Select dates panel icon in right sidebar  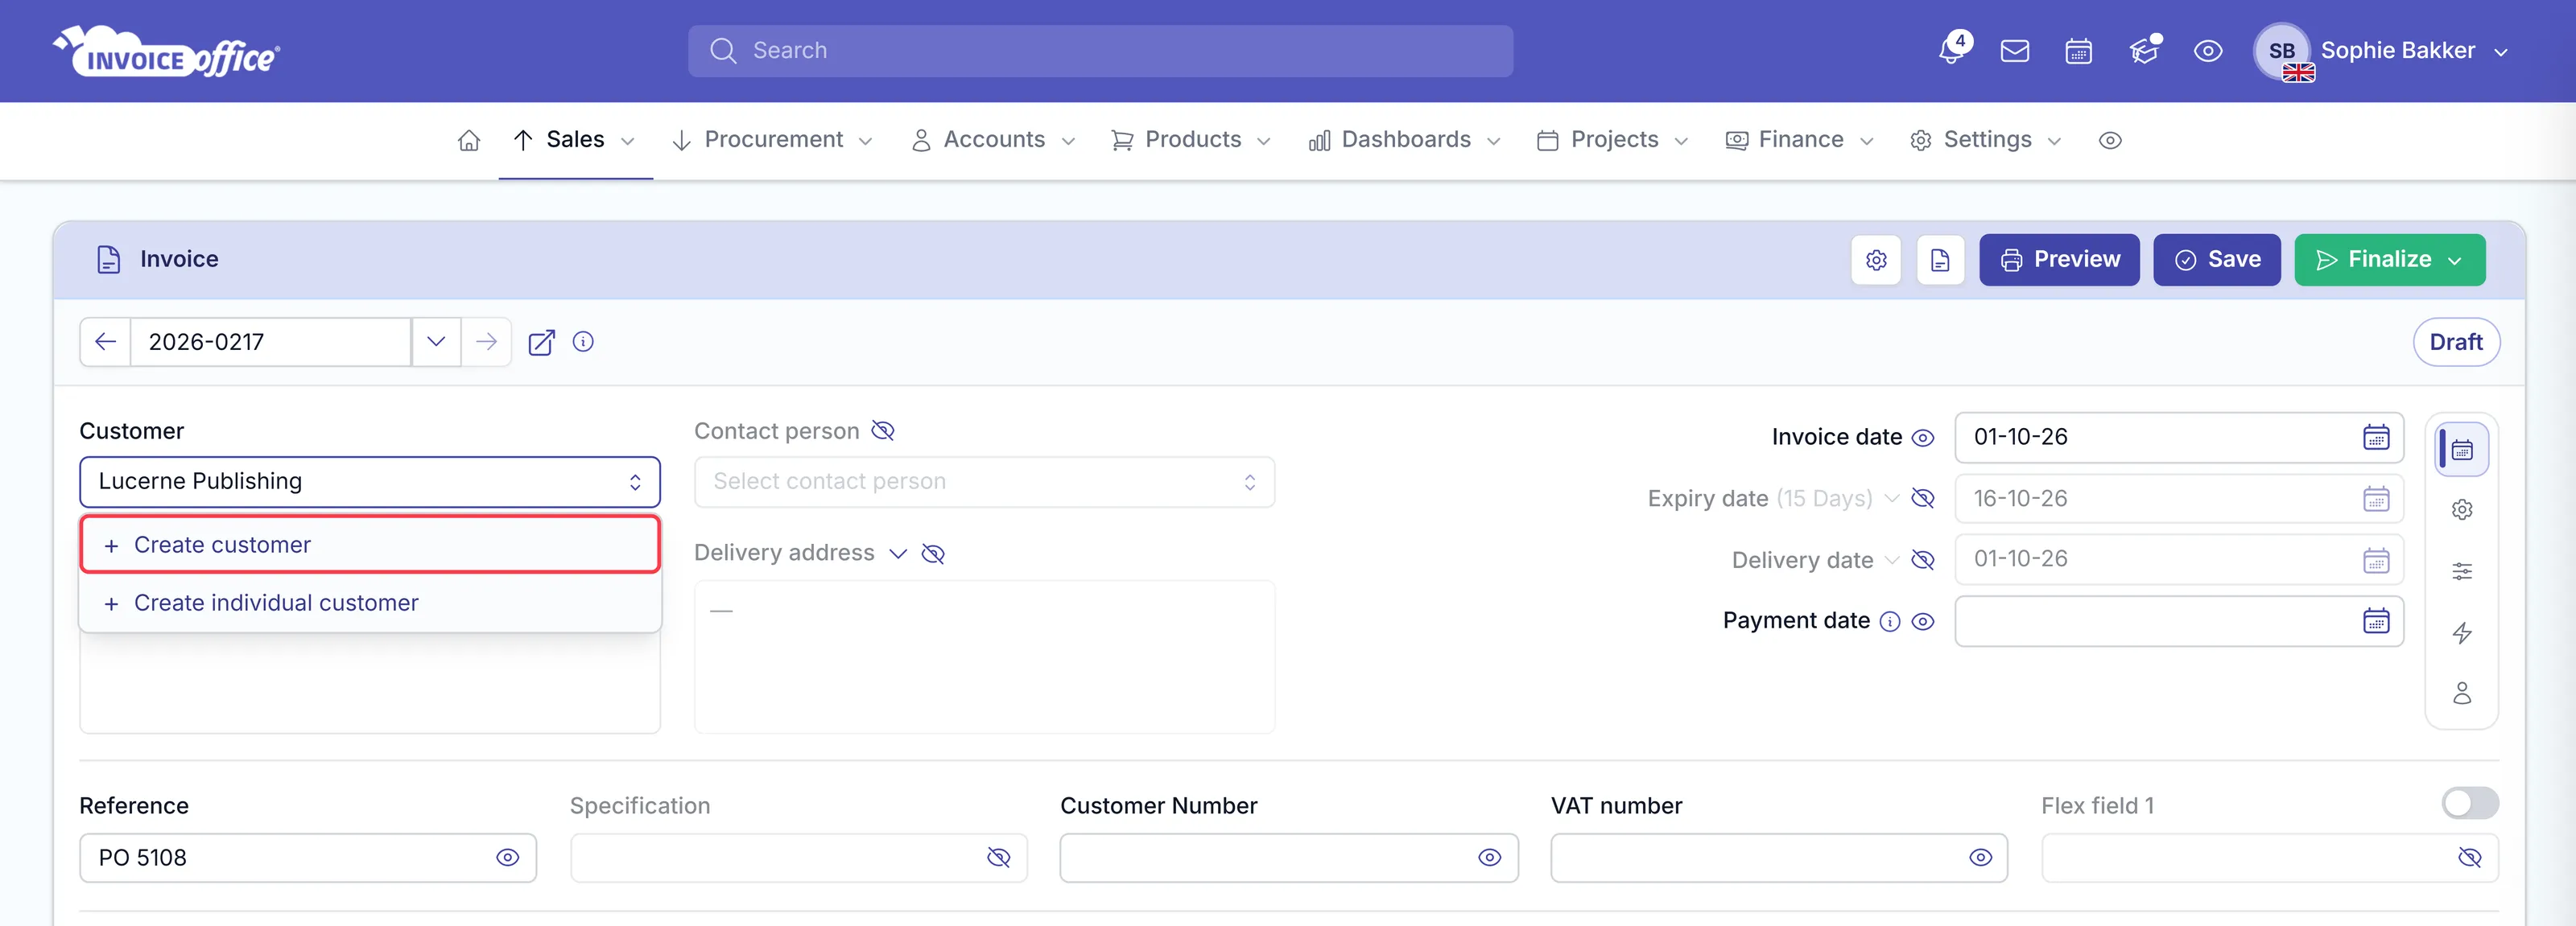click(2461, 450)
